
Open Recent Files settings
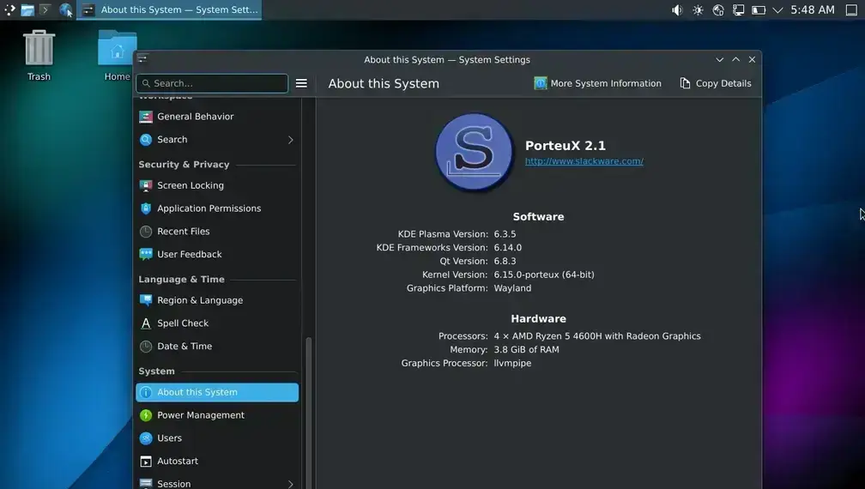(217, 232)
